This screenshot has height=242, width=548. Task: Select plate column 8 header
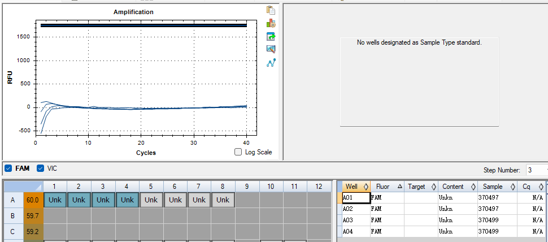coord(223,187)
